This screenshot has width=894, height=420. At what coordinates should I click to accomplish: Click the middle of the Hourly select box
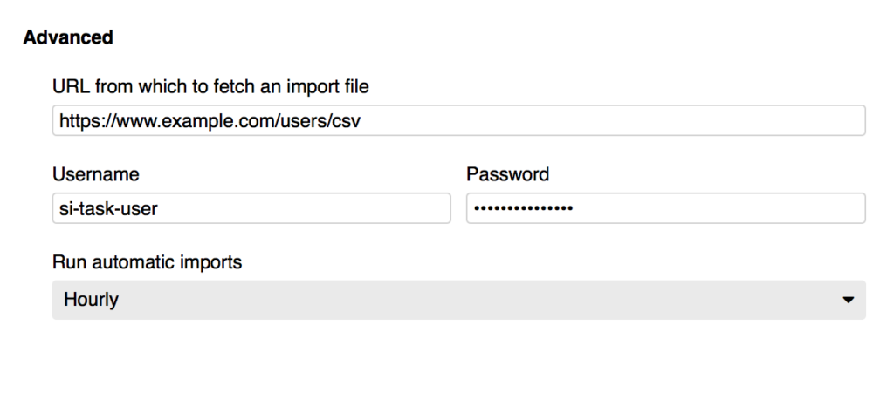click(459, 300)
